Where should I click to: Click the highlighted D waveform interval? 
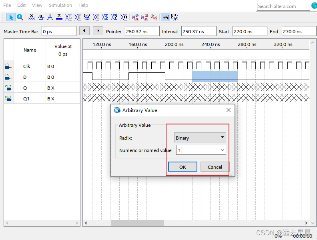215,76
